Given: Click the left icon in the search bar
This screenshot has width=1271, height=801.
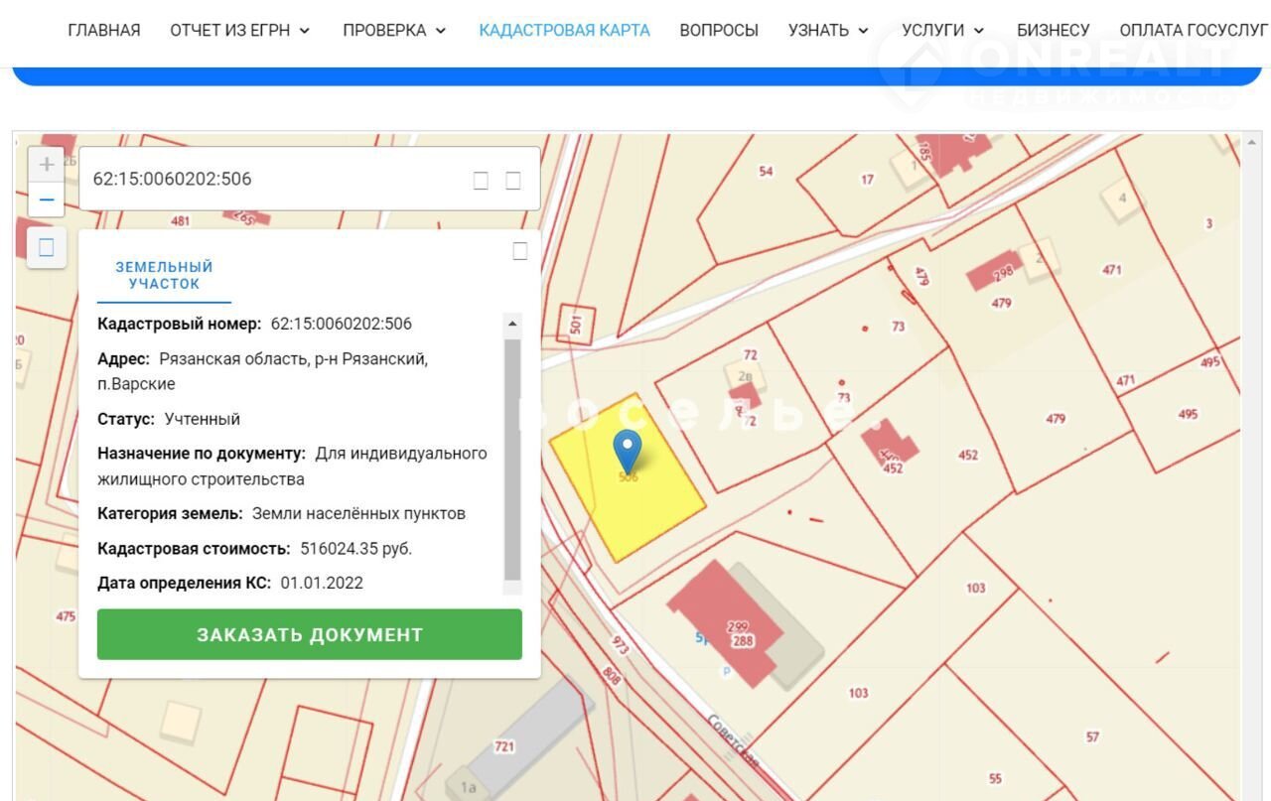Looking at the screenshot, I should click(x=481, y=180).
